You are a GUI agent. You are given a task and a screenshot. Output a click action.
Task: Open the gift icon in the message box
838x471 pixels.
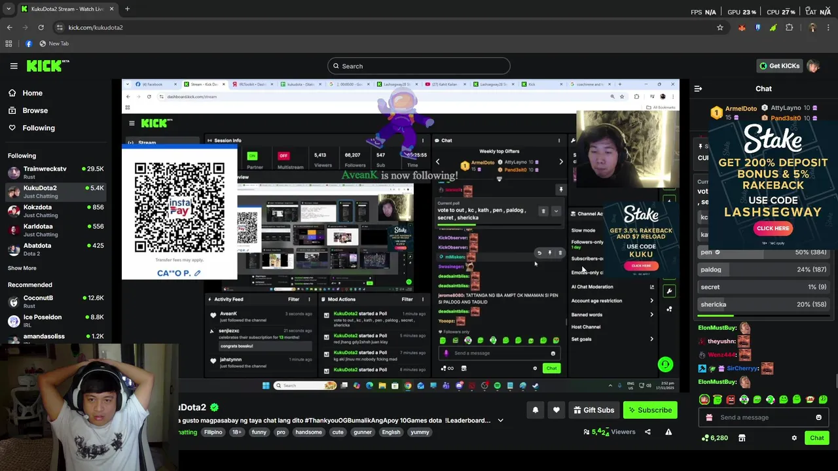click(x=709, y=417)
